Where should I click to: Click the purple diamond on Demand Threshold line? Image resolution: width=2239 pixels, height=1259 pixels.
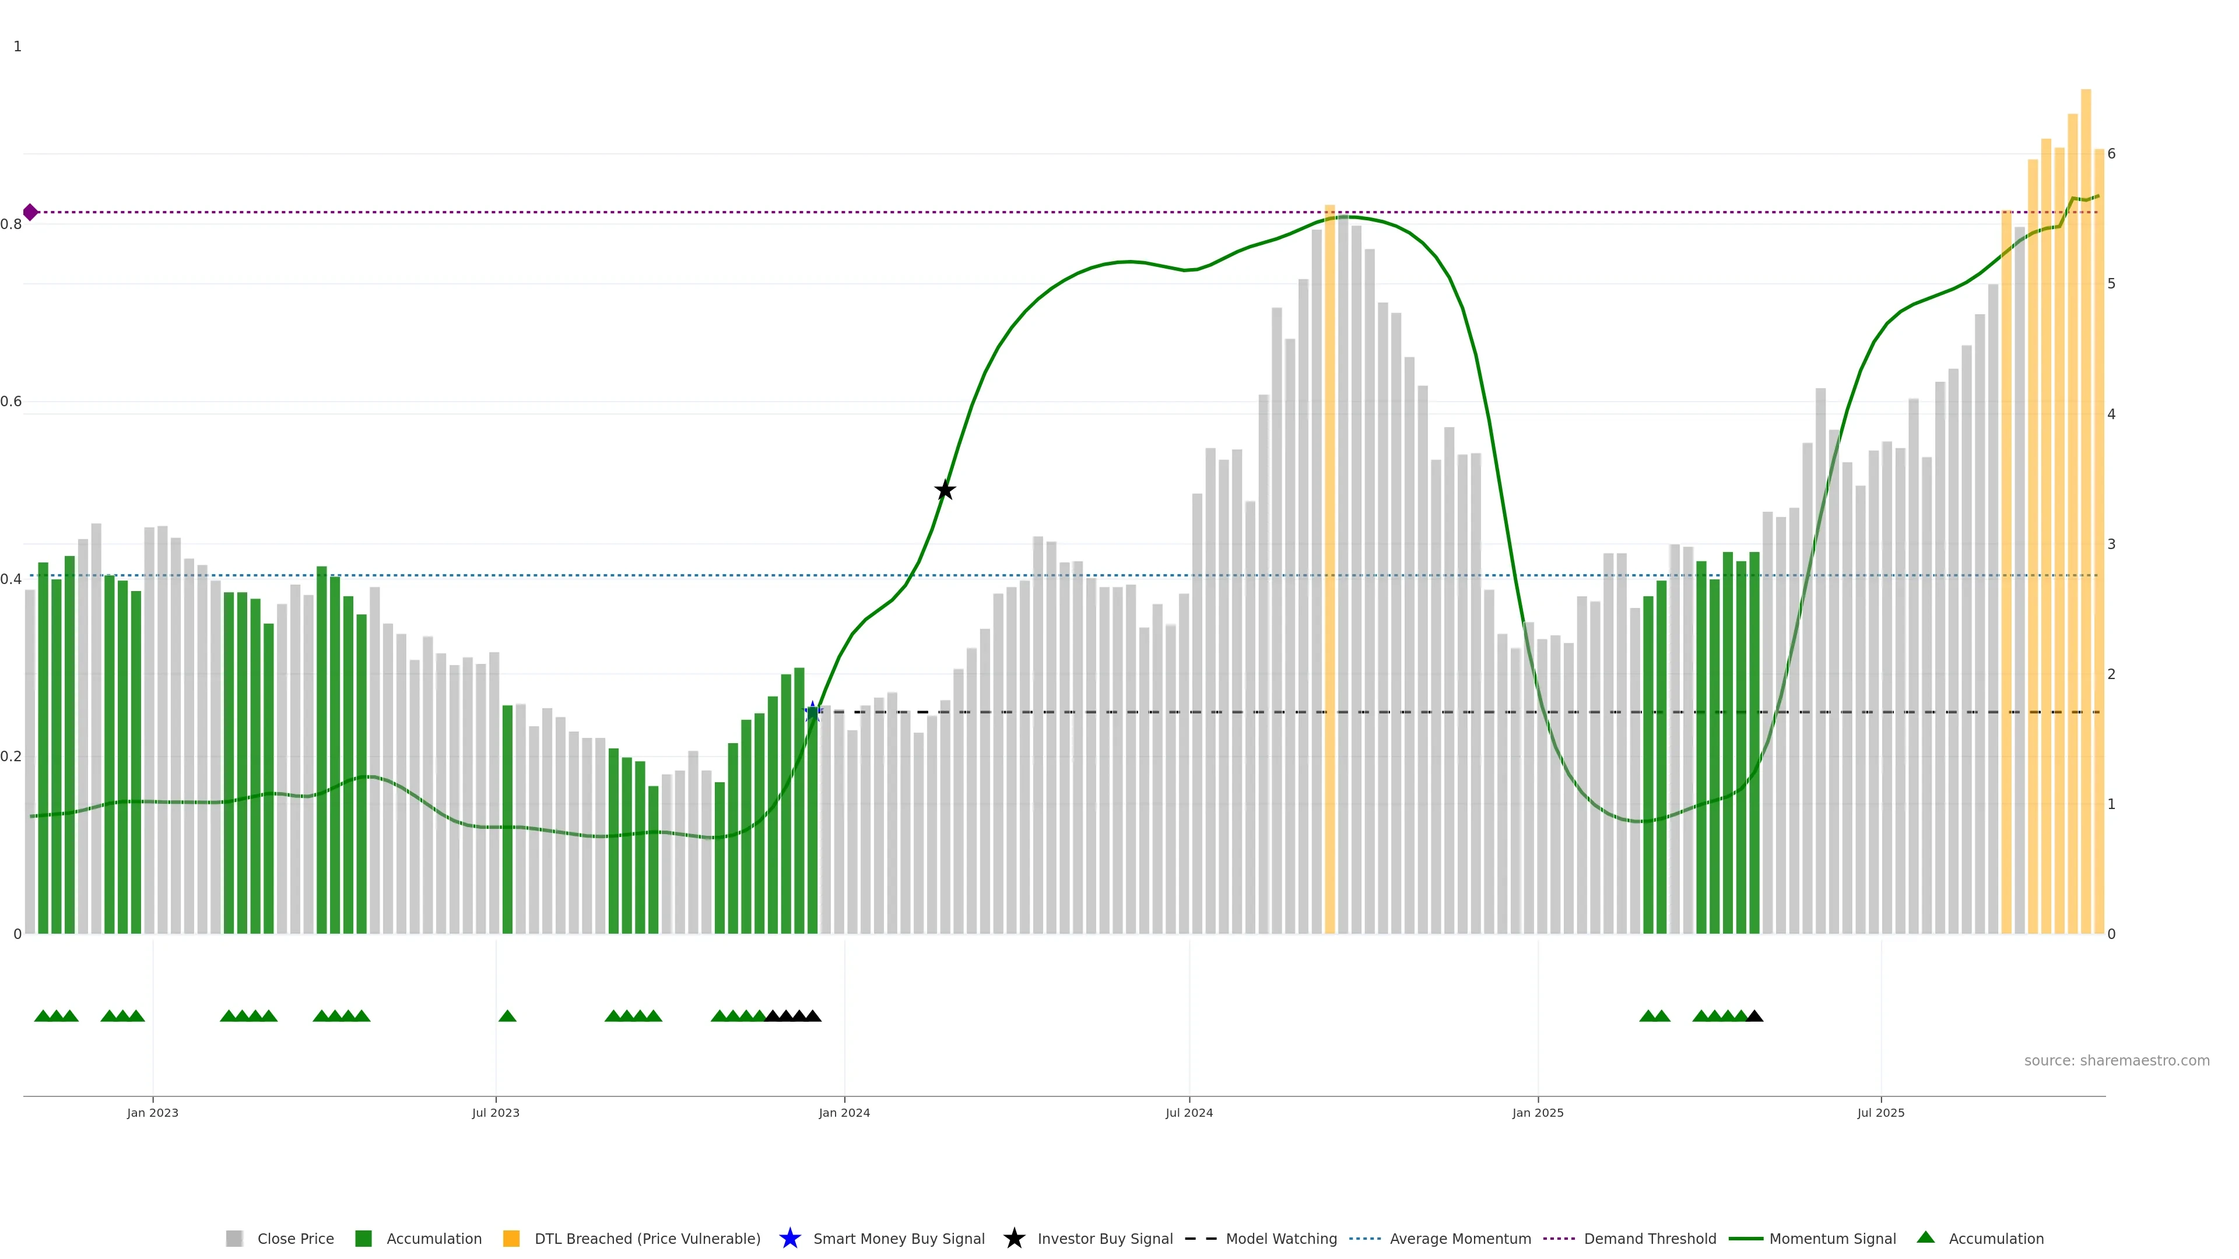pos(30,212)
